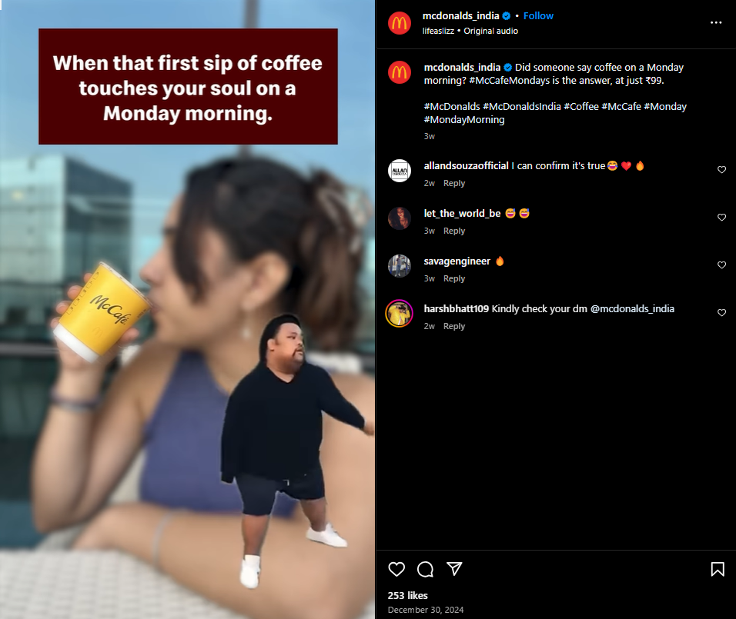Like savagengineer's comment
Screen dimensions: 736x619
[x=721, y=265]
